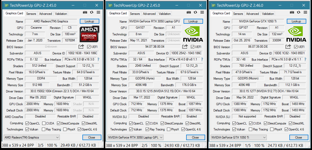Click Lookup button in GTX 1050 Ti window
Screen dimensions: 312x150
(x=296, y=21)
